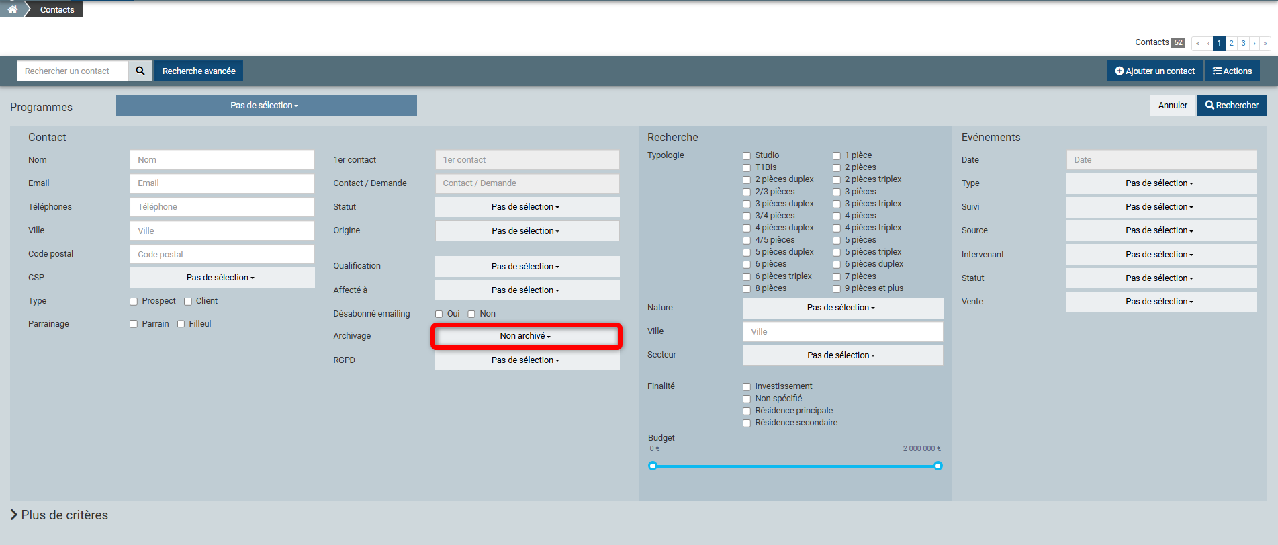
Task: Open the Archivage 'Non archivé' dropdown
Action: pos(526,336)
